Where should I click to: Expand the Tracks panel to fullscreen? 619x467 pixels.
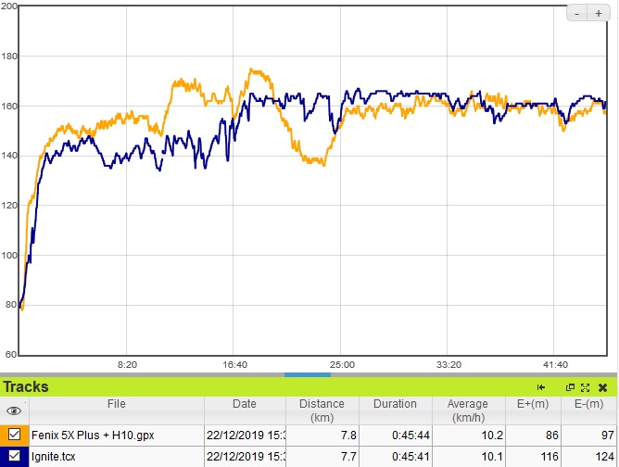(587, 387)
